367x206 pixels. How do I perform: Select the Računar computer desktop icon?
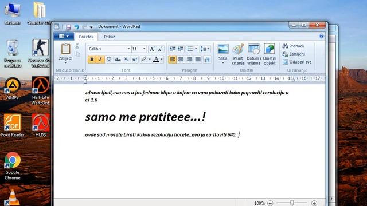click(13, 14)
